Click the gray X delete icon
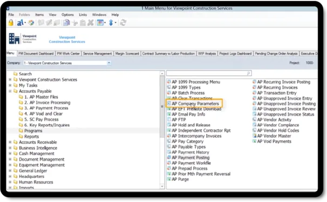 [91, 23]
